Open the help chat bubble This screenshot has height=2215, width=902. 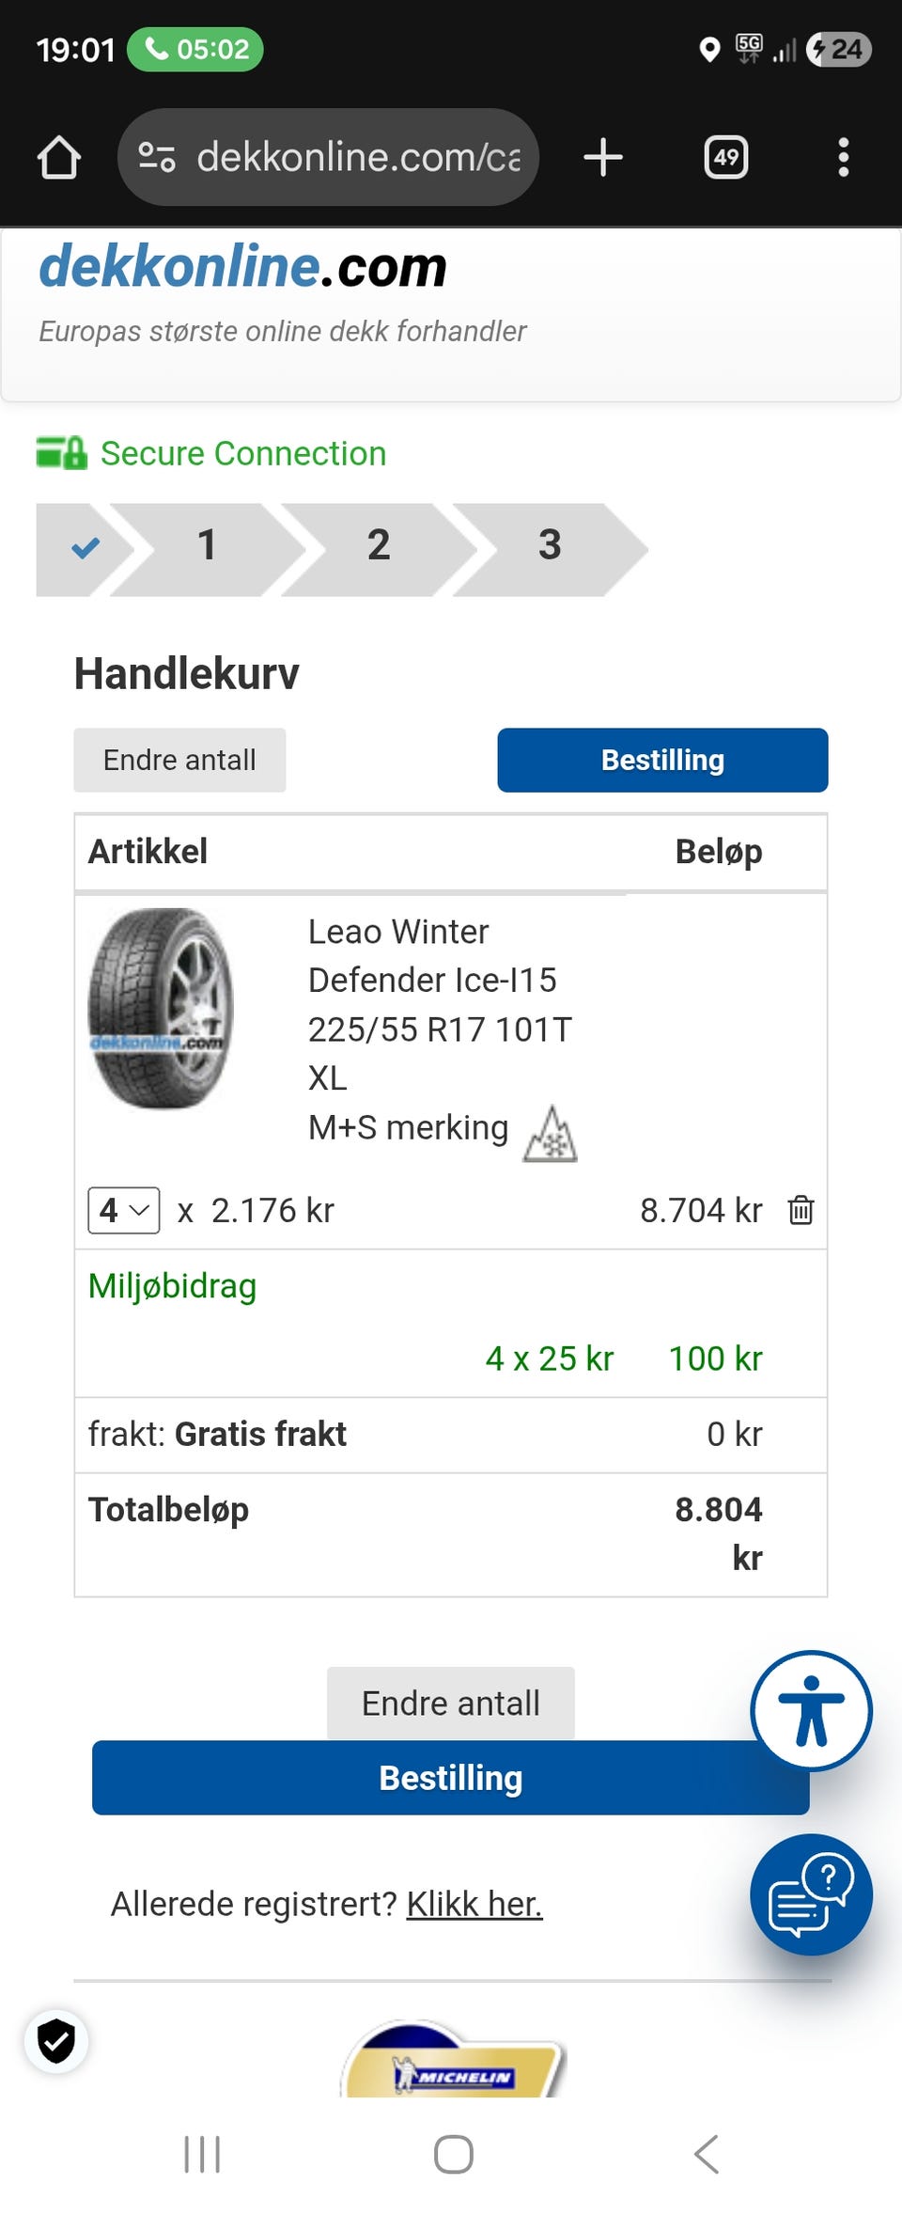tap(811, 1894)
